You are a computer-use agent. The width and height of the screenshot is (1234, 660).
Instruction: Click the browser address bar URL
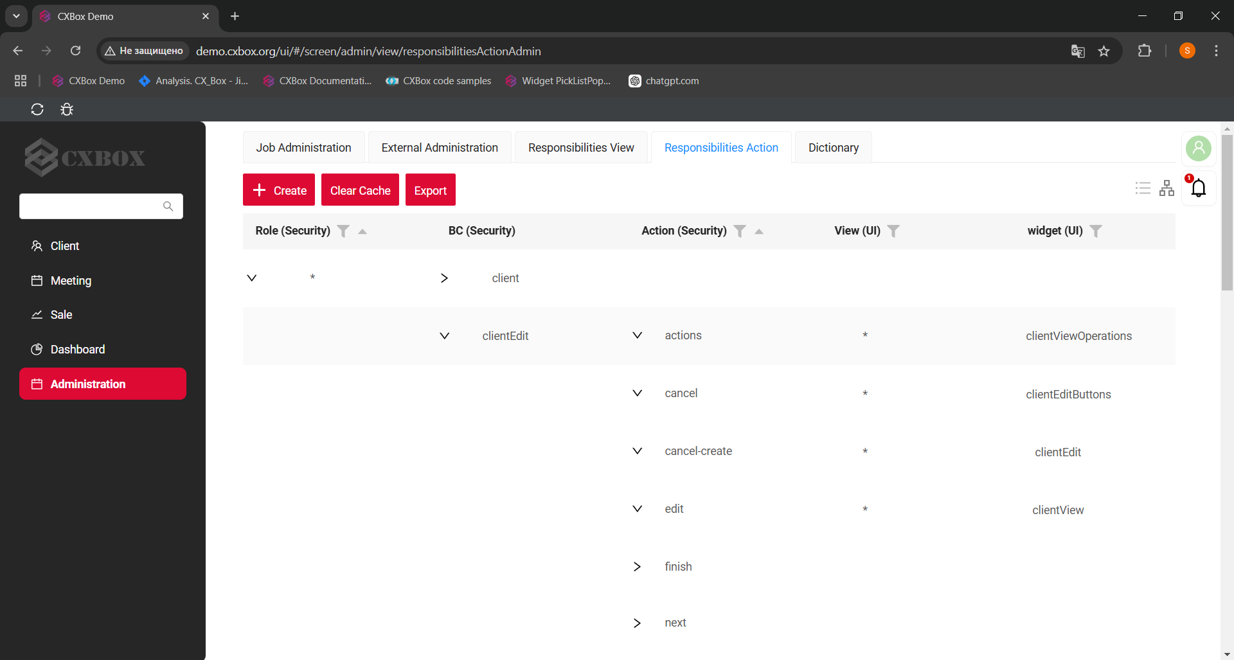pyautogui.click(x=368, y=51)
